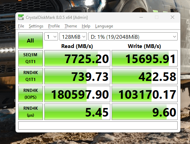Click the Read (MB/s) column header
This screenshot has height=144, width=190.
[77, 46]
